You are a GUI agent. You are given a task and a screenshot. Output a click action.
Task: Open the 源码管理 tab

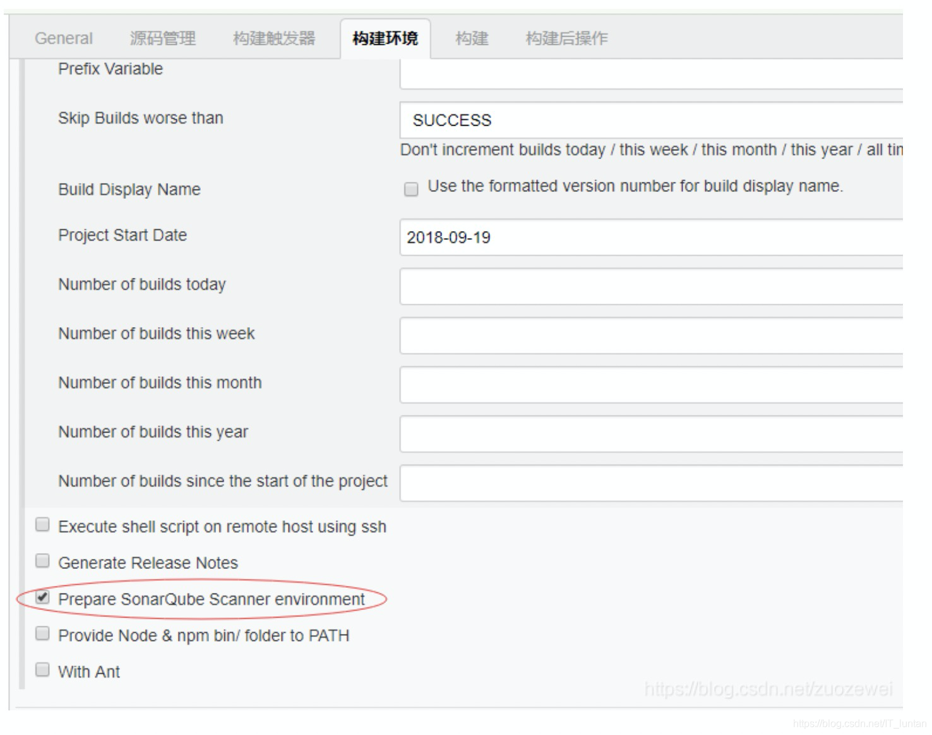162,39
